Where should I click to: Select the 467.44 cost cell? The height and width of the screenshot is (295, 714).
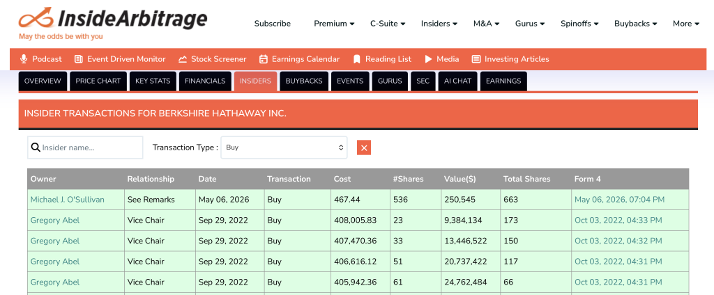(x=360, y=200)
